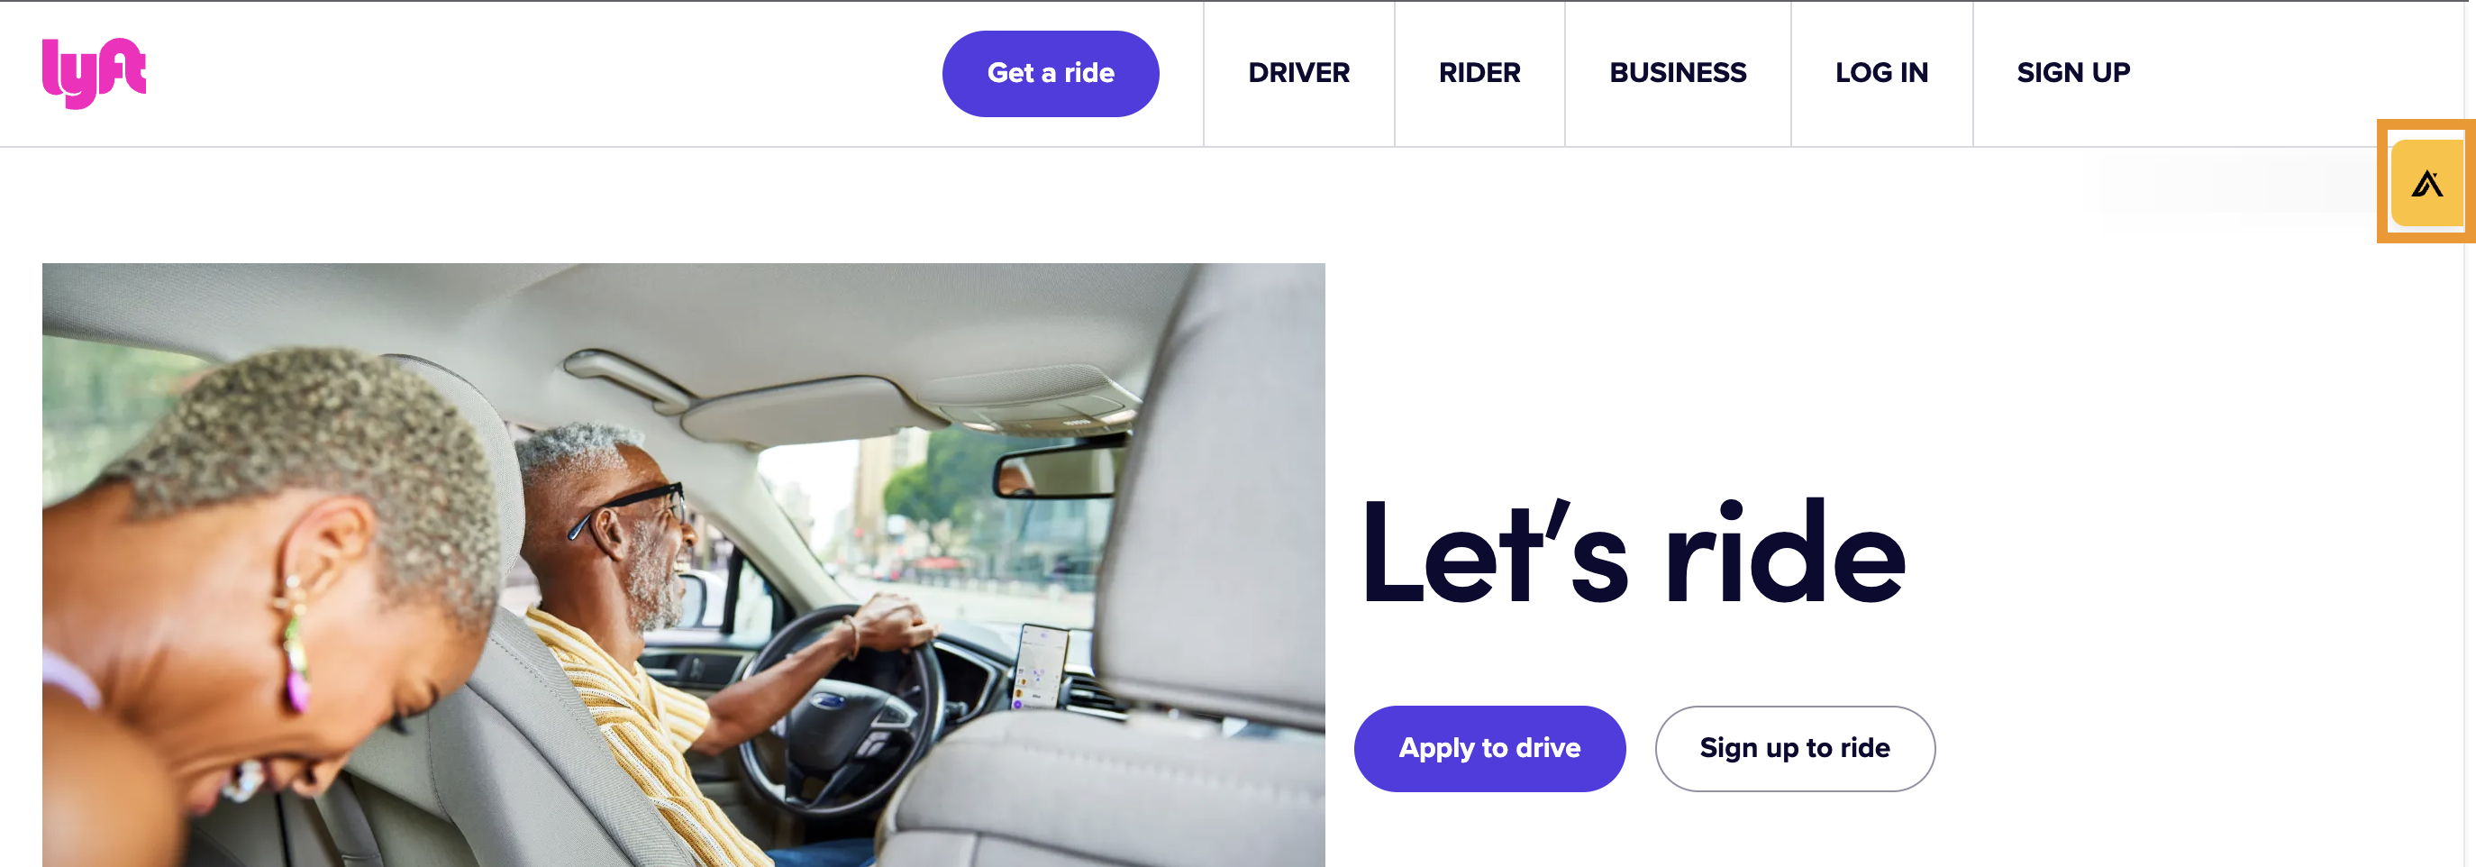
Task: Open the DRIVER menu item
Action: coord(1298,73)
